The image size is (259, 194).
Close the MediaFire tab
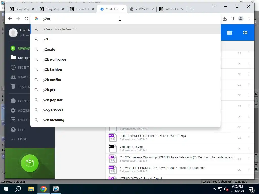[x=123, y=9]
